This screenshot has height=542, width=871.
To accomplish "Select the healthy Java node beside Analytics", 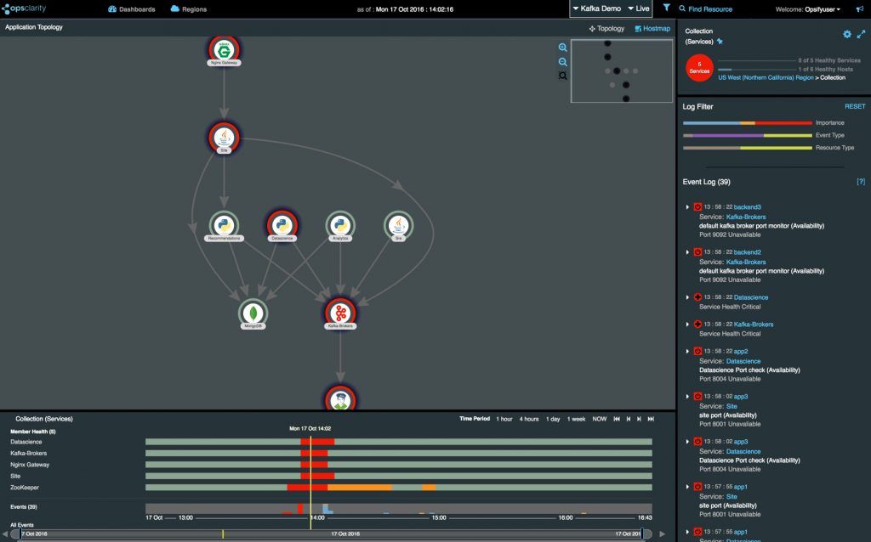I will pos(398,226).
